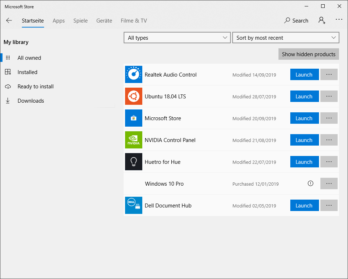The image size is (348, 279).
Task: Open the top-right See more menu
Action: coord(339,19)
